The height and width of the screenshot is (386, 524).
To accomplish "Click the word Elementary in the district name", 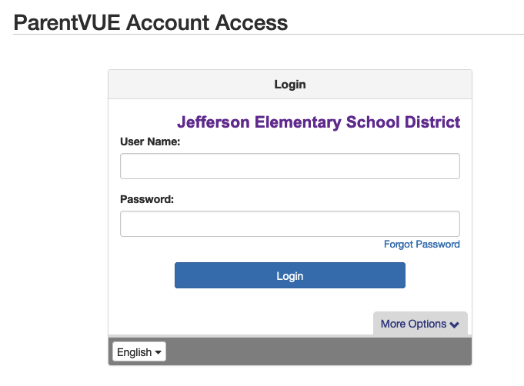I will pyautogui.click(x=298, y=122).
